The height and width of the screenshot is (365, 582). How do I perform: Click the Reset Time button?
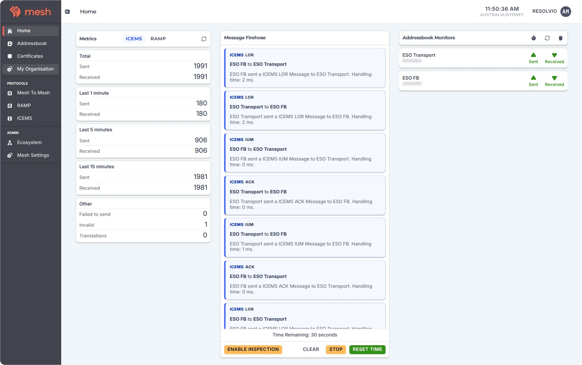368,350
